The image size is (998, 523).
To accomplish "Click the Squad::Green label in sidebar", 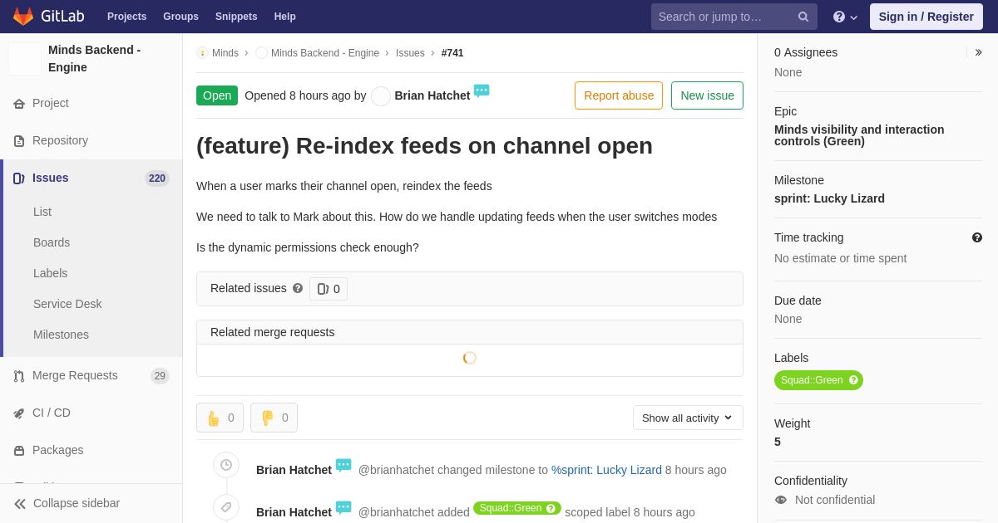I will (812, 380).
